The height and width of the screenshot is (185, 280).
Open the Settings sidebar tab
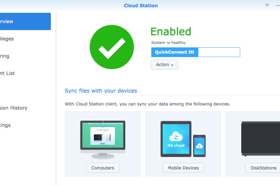[5, 125]
